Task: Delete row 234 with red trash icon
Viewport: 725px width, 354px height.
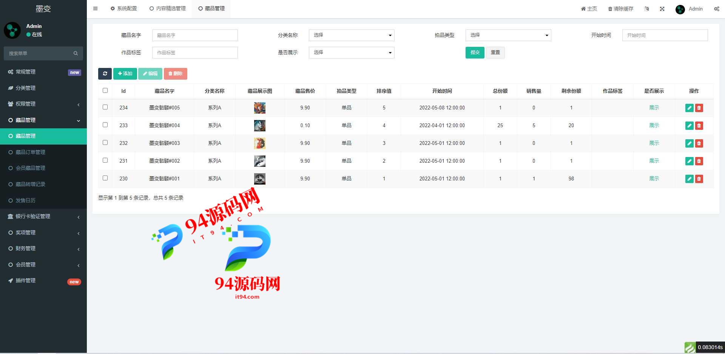Action: 699,108
